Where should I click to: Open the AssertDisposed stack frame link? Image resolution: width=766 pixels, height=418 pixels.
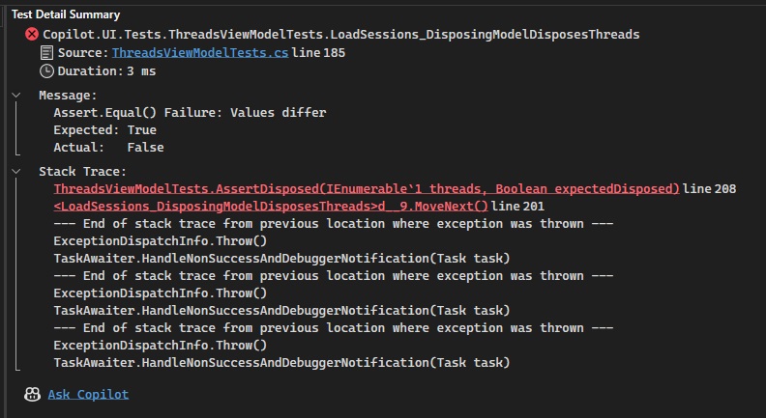pyautogui.click(x=367, y=188)
